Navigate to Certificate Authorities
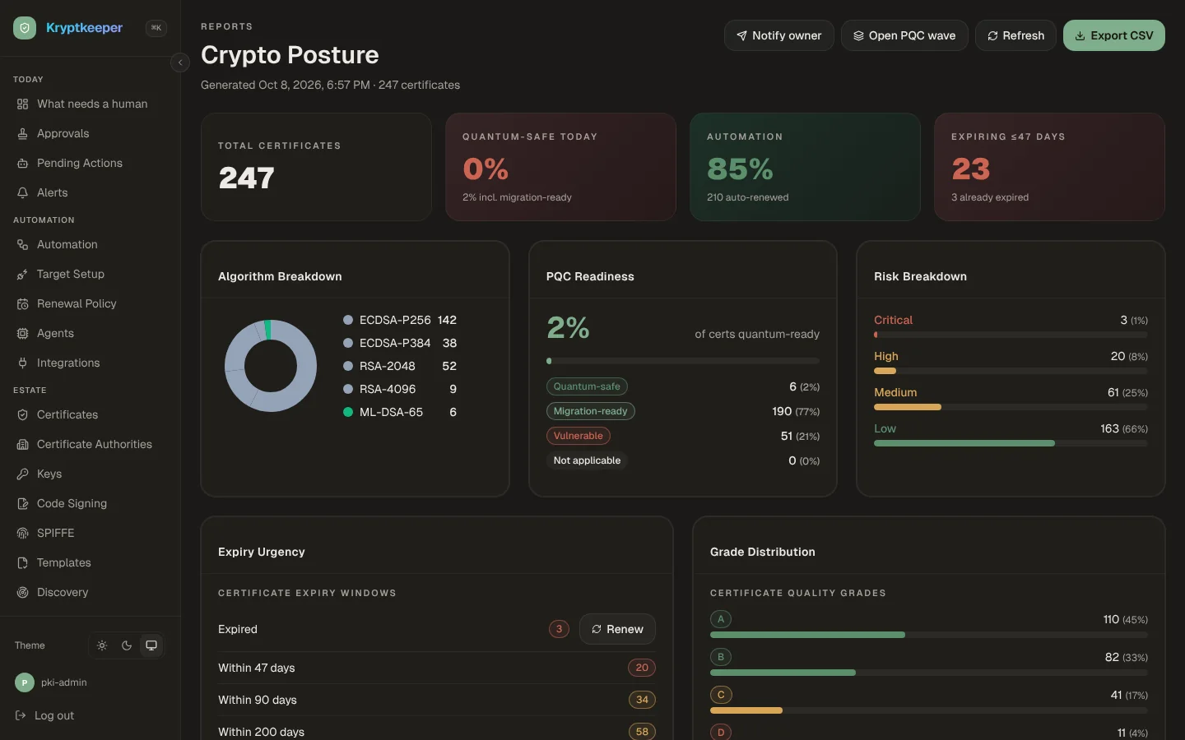The height and width of the screenshot is (740, 1185). coord(90,444)
